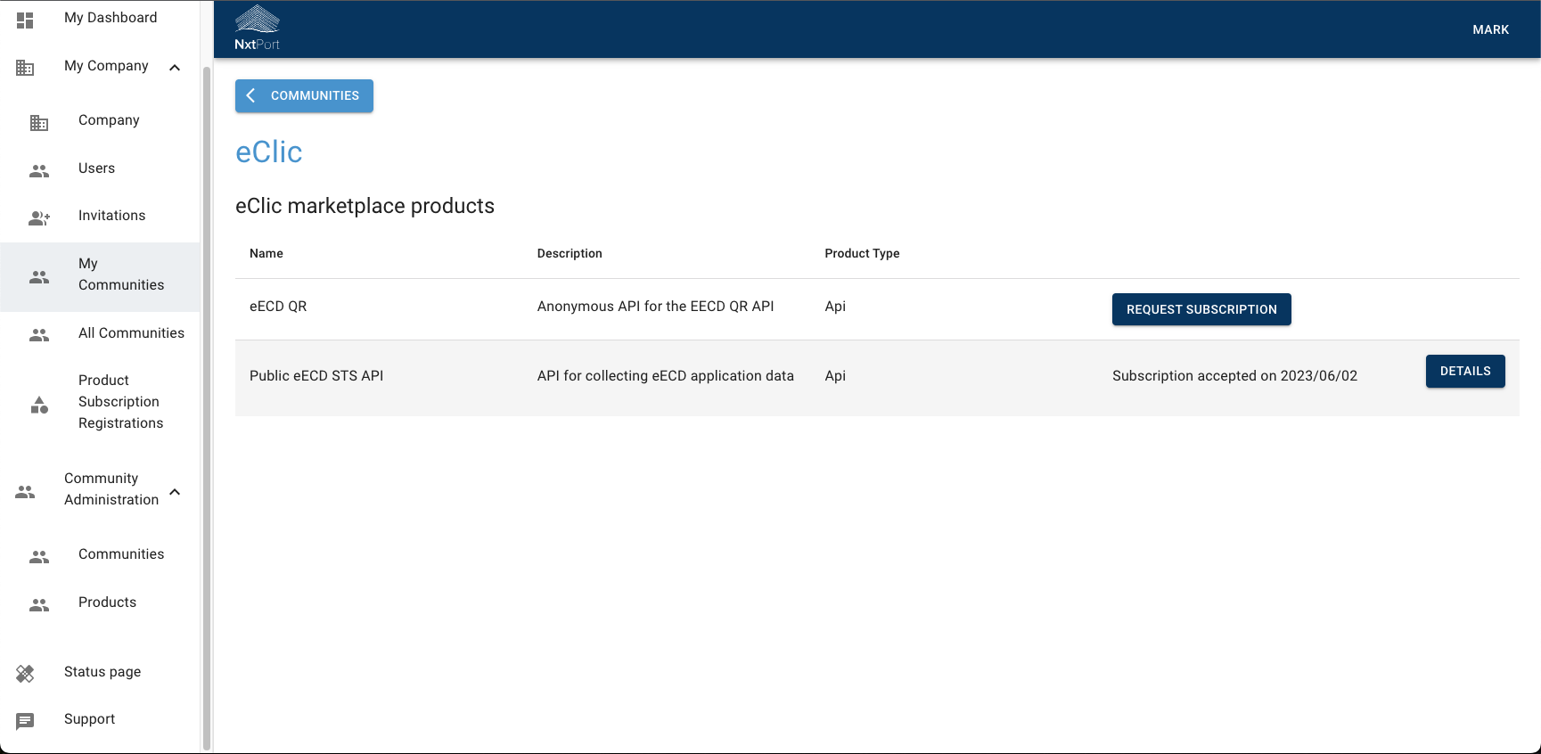This screenshot has height=754, width=1541.
Task: View details of Public eECD STS API
Action: tap(1464, 372)
